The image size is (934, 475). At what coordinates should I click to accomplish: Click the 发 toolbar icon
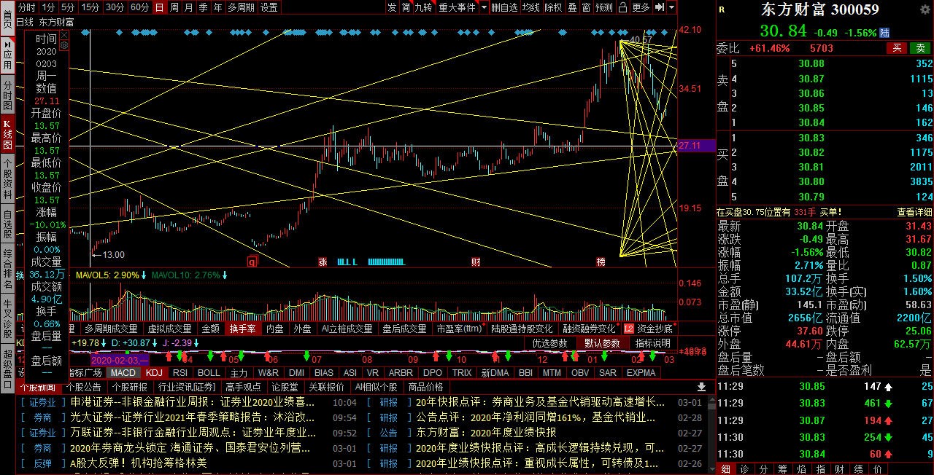pyautogui.click(x=392, y=7)
